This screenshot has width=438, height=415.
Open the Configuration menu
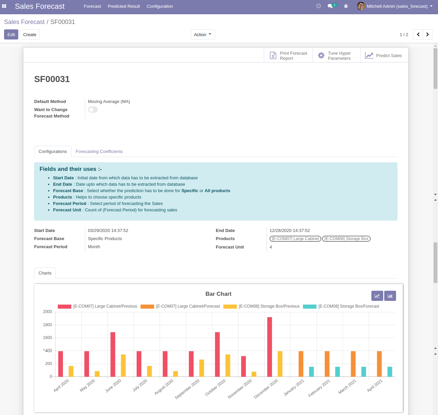[160, 6]
